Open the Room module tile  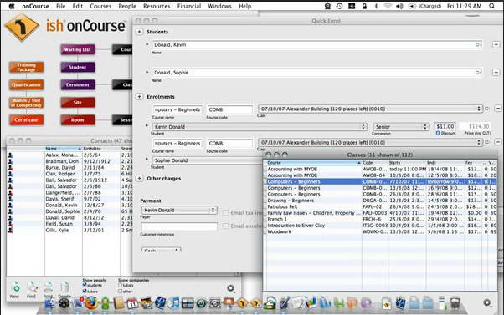click(78, 120)
